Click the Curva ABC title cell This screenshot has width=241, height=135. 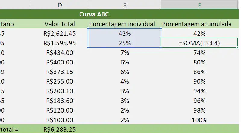coord(94,14)
